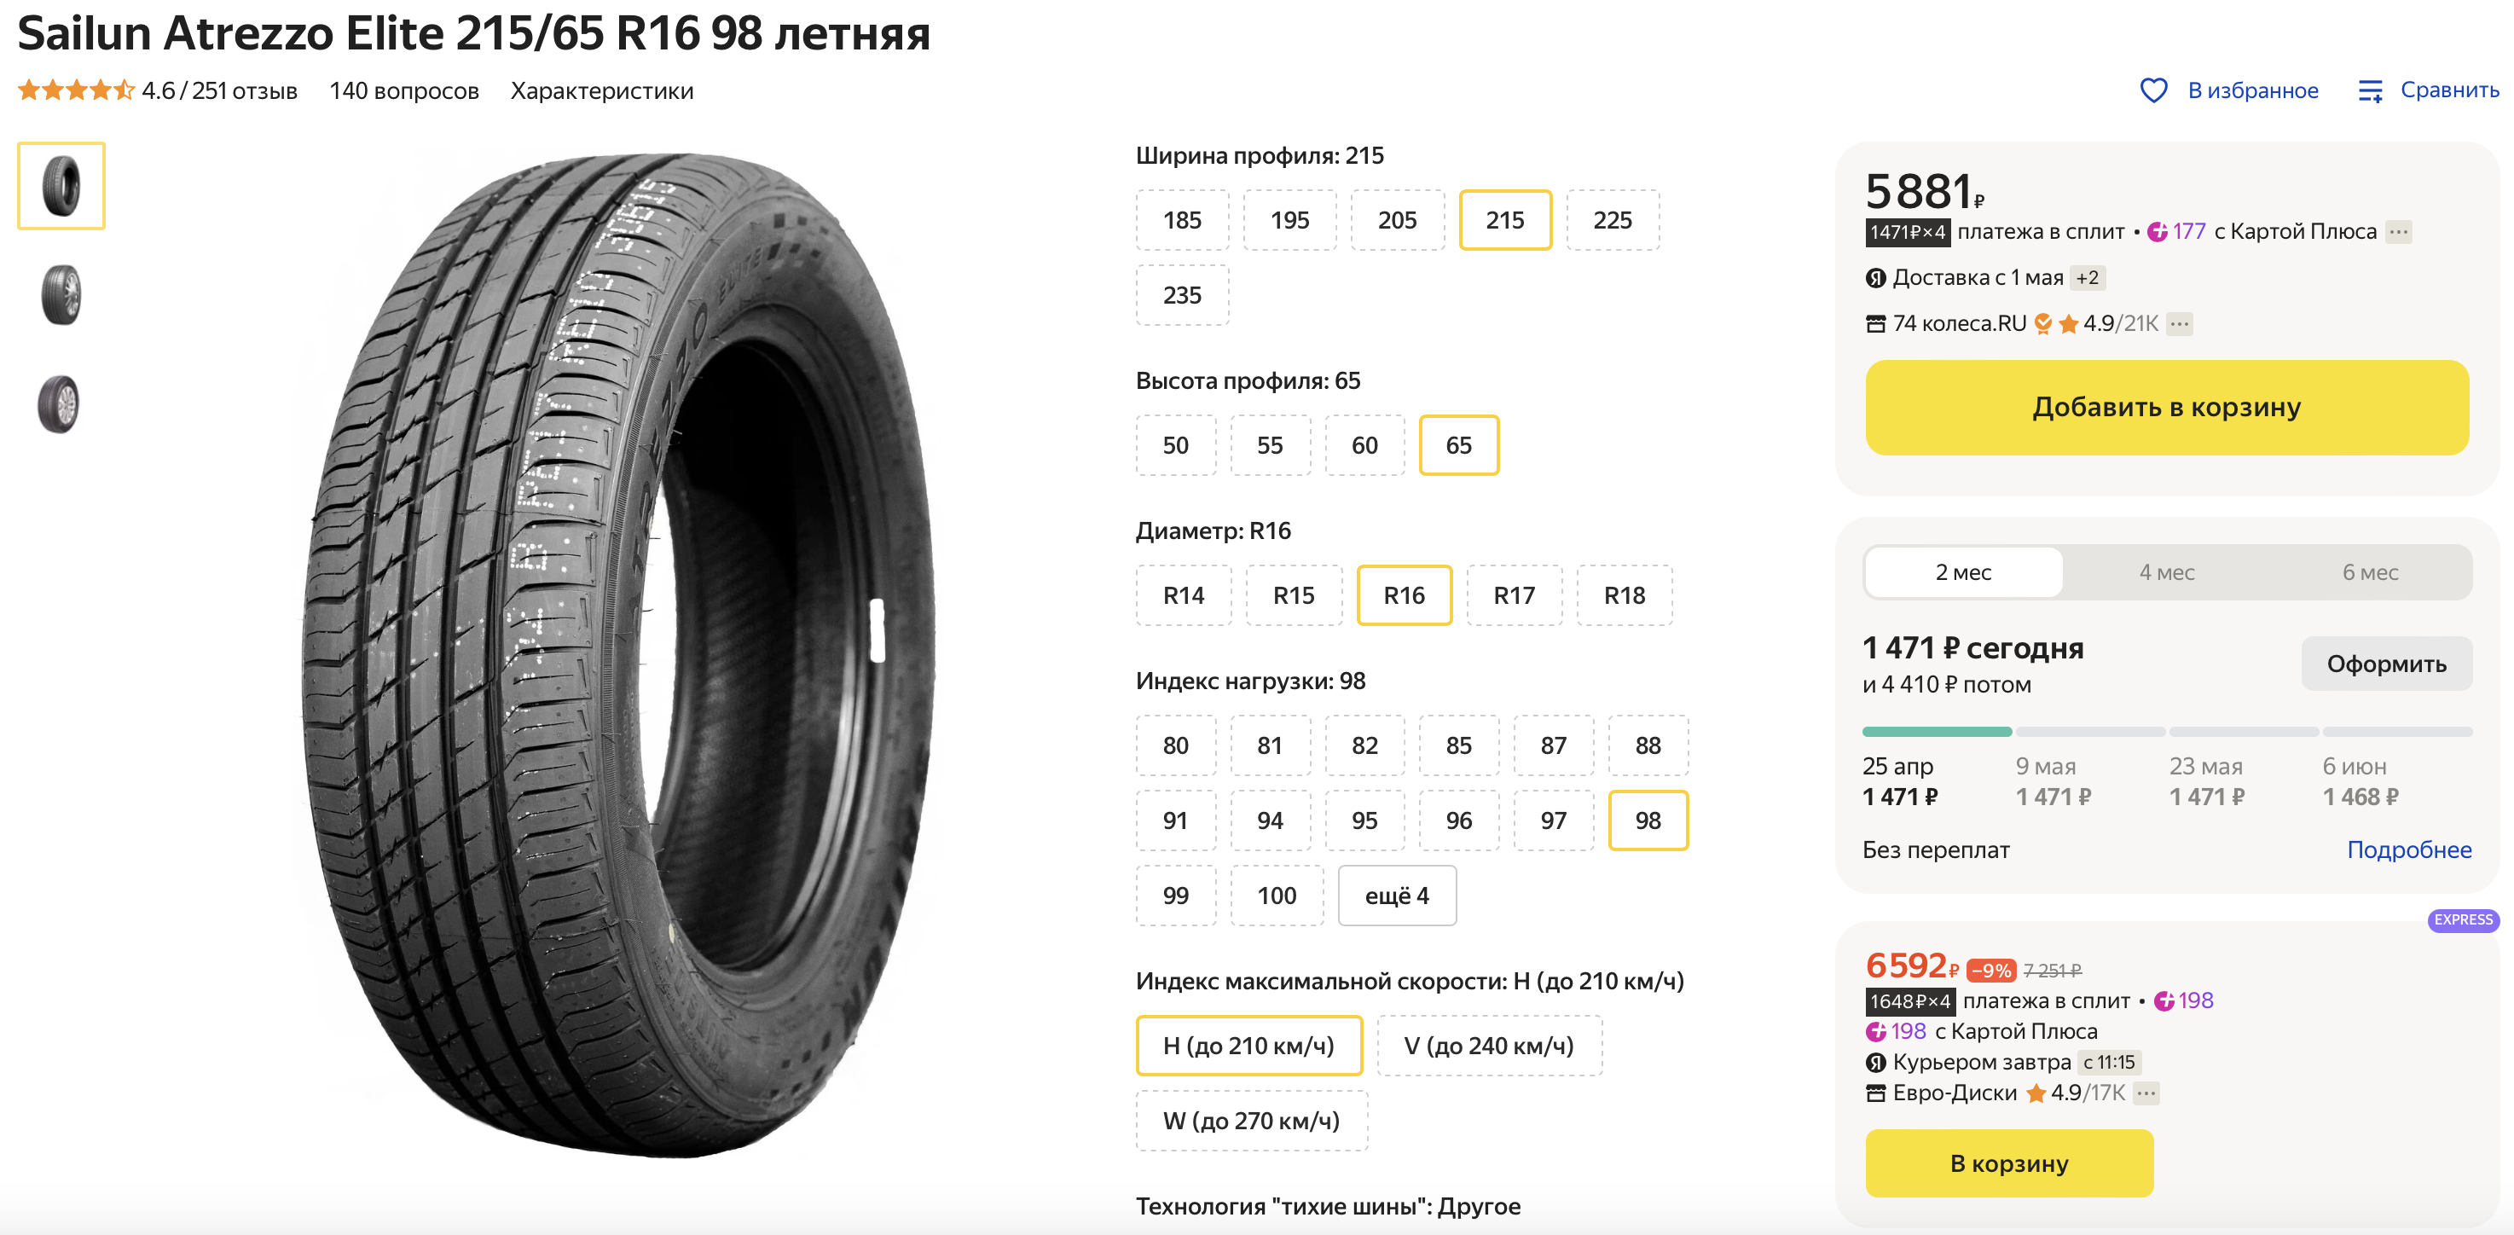Open Характеристики link
Viewport: 2514px width, 1235px height.
601,90
